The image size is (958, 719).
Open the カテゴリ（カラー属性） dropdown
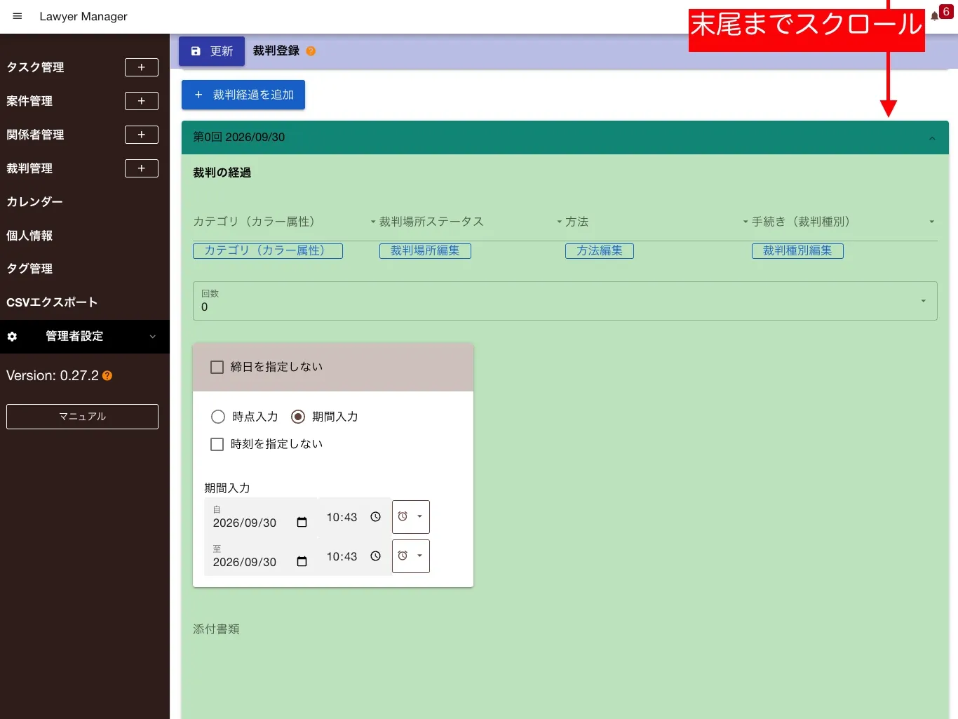pyautogui.click(x=285, y=222)
